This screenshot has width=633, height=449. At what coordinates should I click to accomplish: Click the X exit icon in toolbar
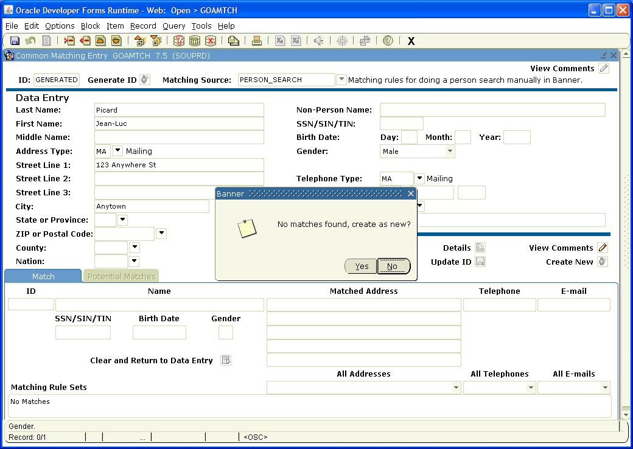tap(411, 41)
